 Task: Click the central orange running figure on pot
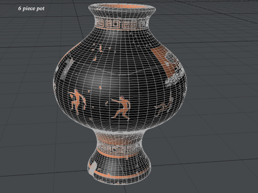tap(120, 108)
